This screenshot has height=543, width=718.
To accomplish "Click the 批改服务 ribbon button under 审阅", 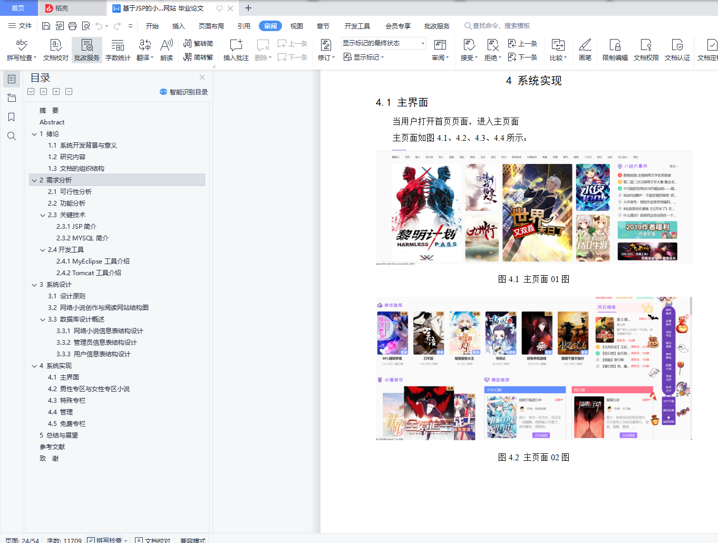I will click(x=87, y=50).
